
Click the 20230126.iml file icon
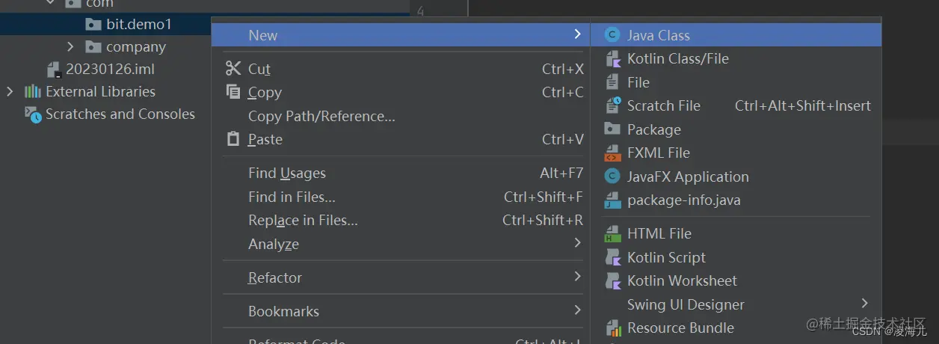[53, 70]
